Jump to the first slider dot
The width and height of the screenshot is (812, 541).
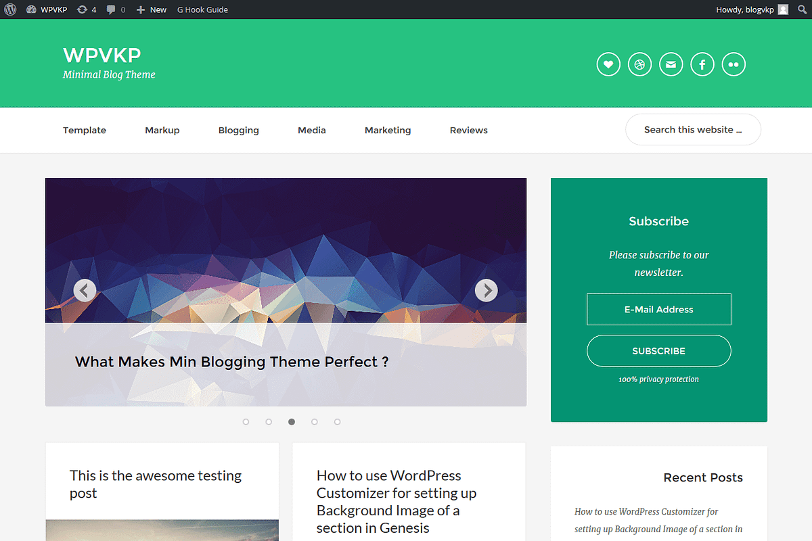(246, 422)
